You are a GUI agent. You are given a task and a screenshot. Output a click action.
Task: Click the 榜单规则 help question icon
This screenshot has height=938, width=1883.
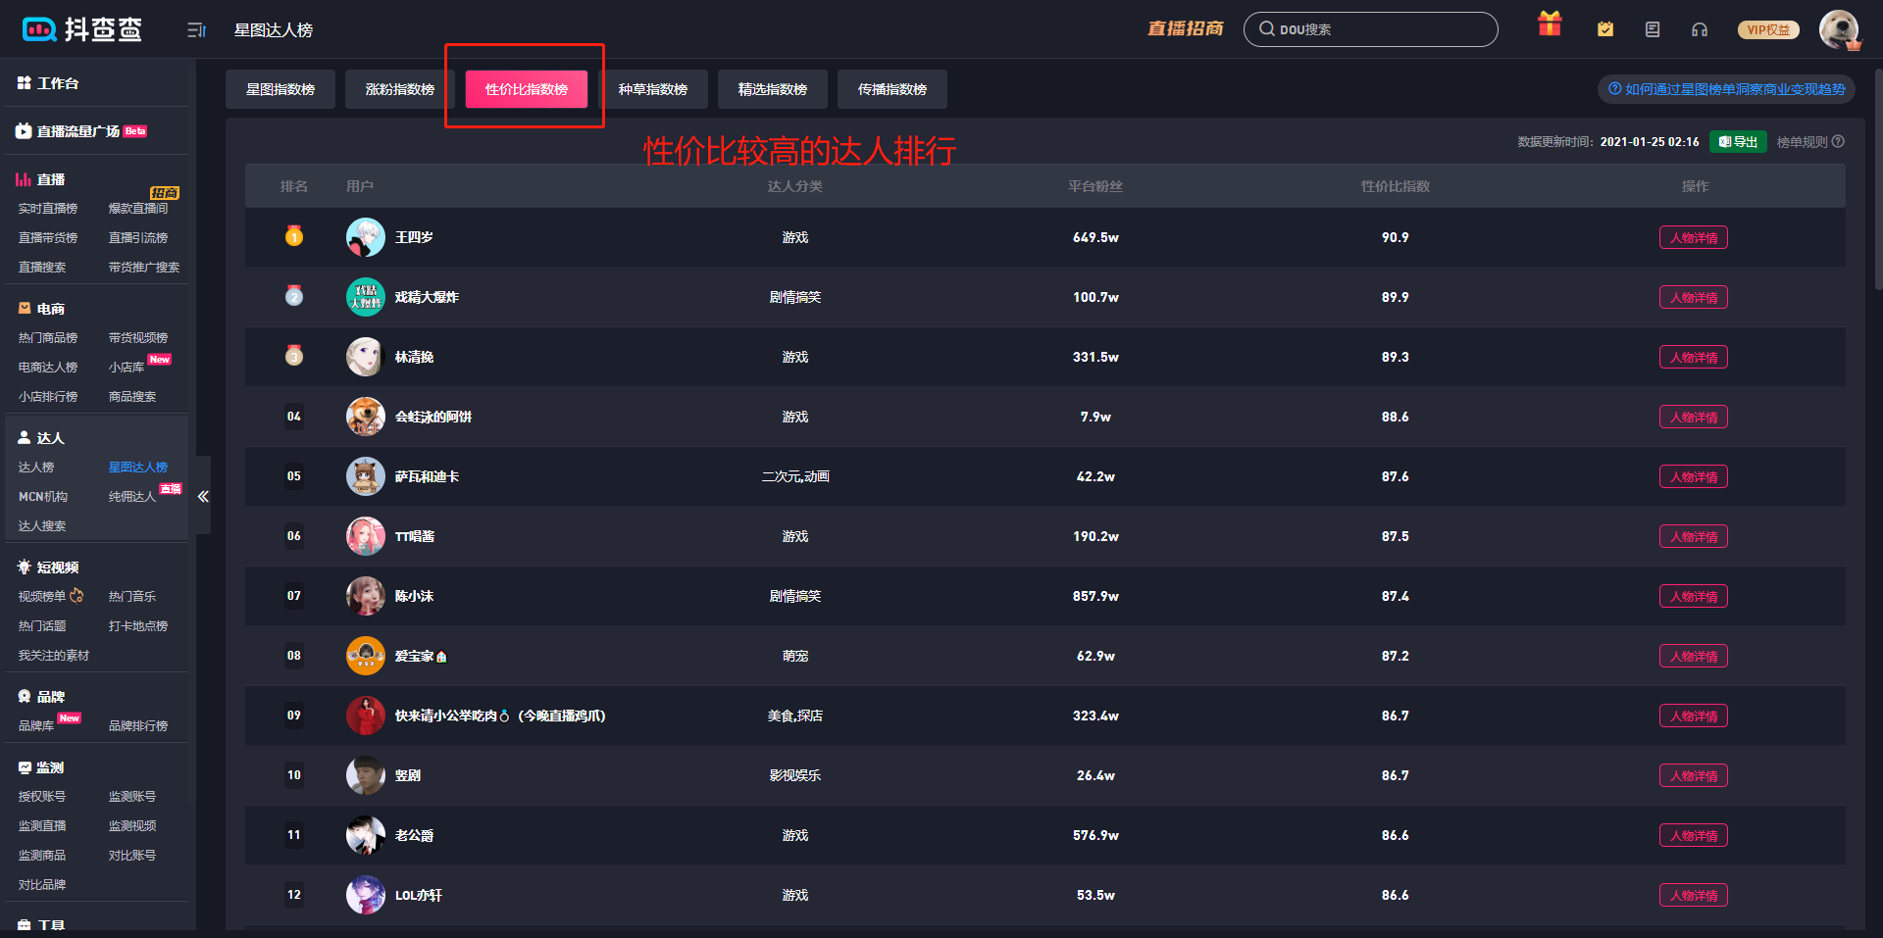pyautogui.click(x=1839, y=141)
